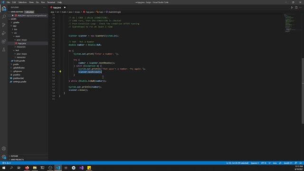Click the errors and warnings status item
This screenshot has height=171, width=304.
[x=6, y=163]
